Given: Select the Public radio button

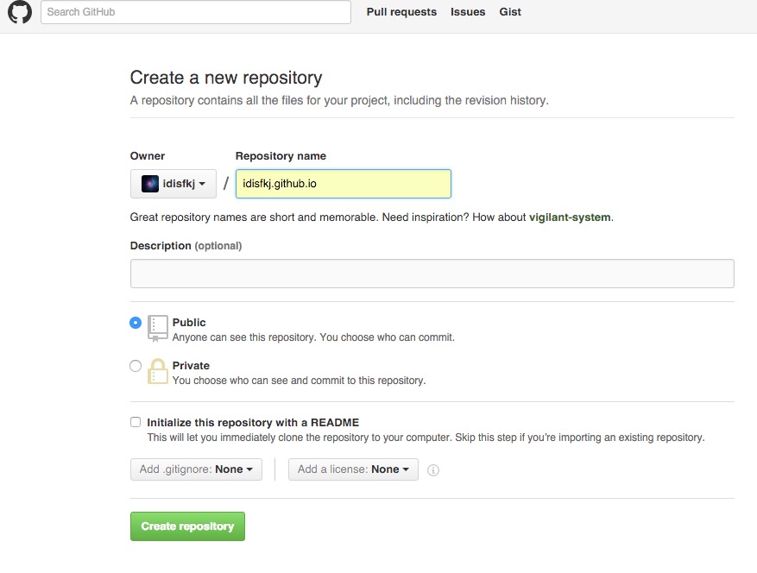Looking at the screenshot, I should pos(136,322).
